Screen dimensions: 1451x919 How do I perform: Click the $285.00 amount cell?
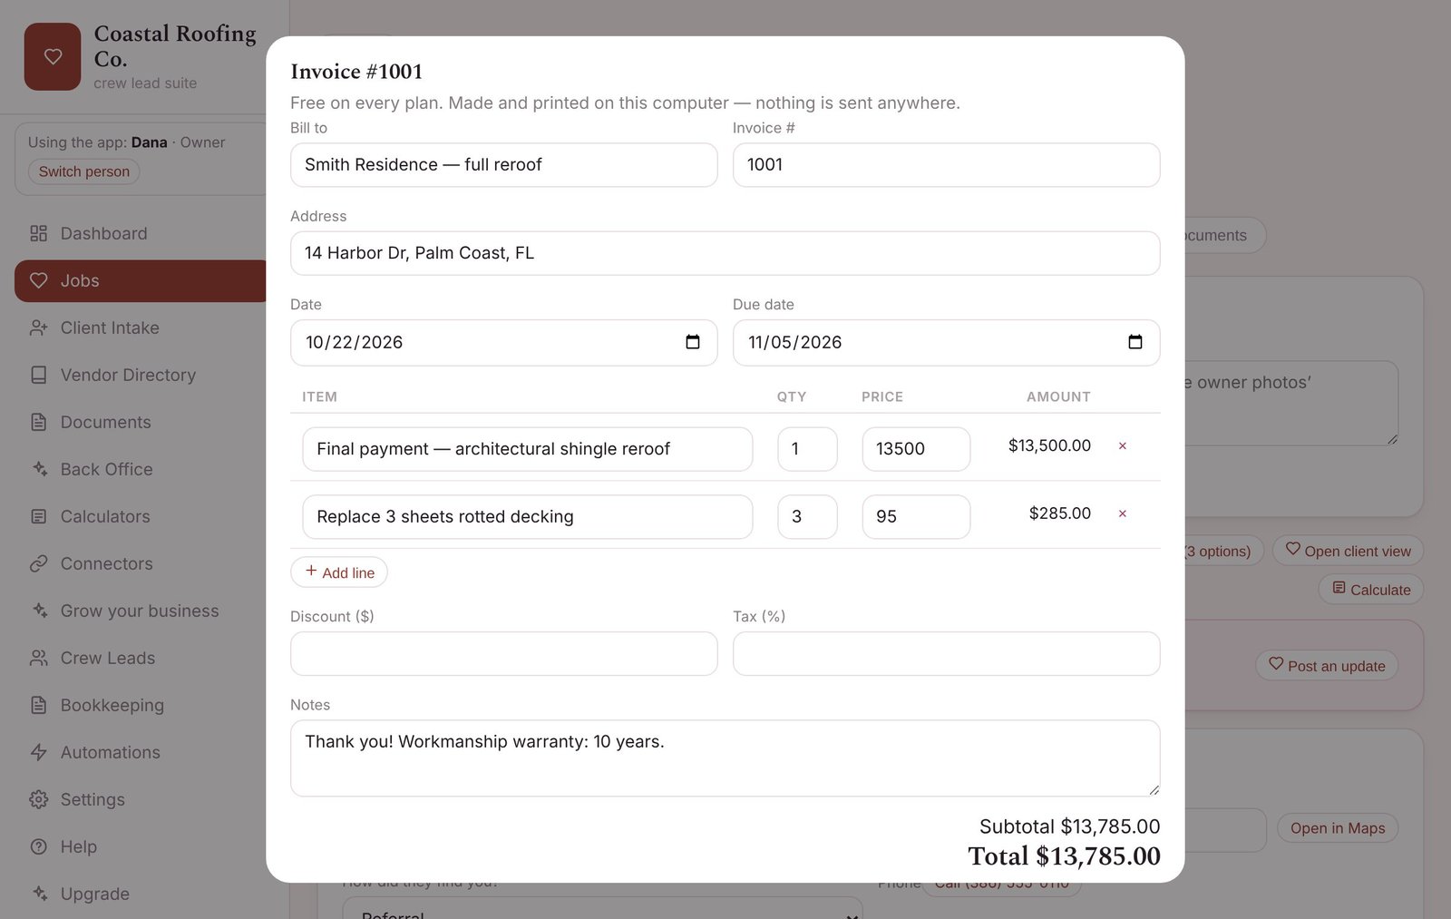1060,513
